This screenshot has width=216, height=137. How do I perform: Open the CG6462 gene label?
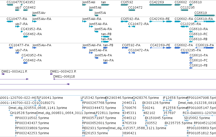pos(29,8)
